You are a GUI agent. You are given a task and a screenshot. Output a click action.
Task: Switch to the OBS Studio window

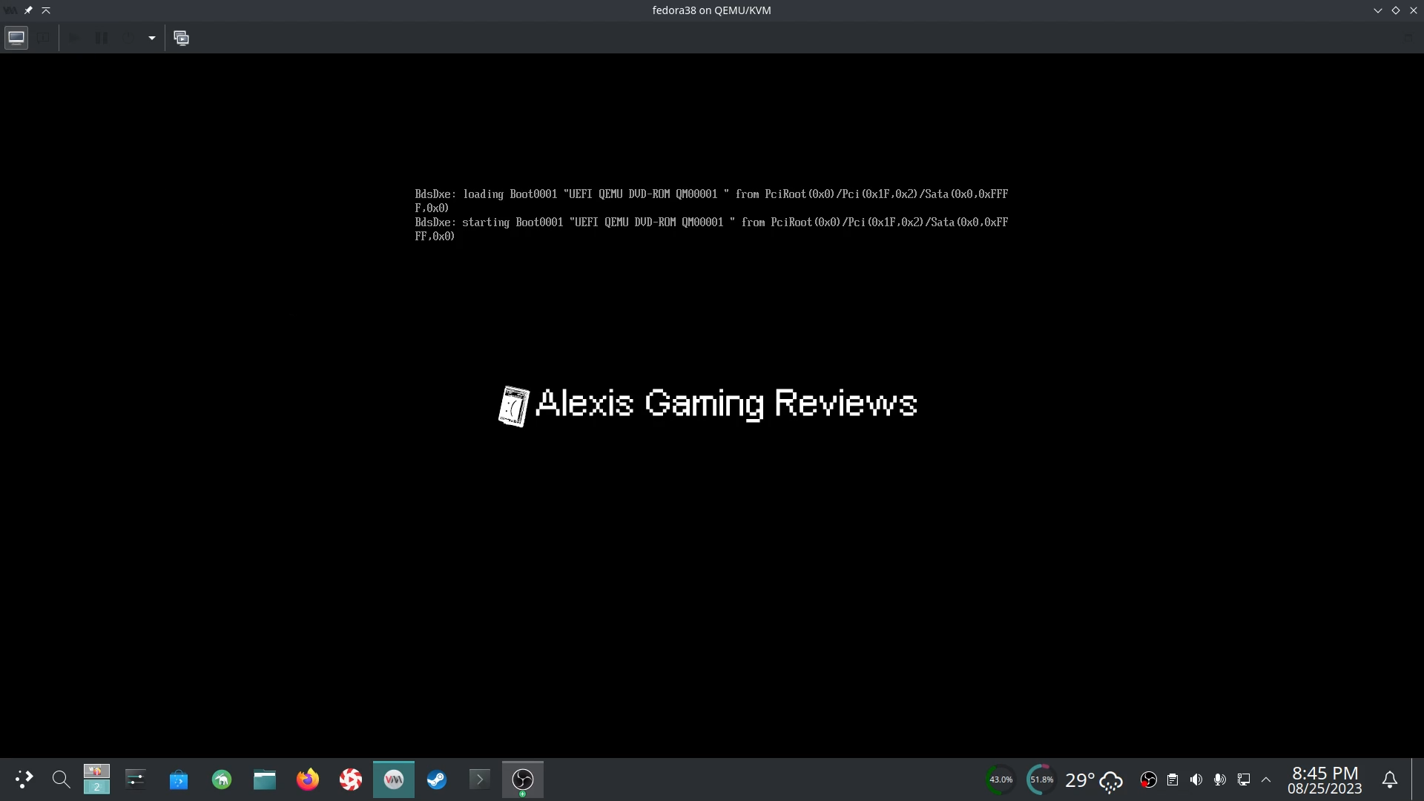coord(523,779)
